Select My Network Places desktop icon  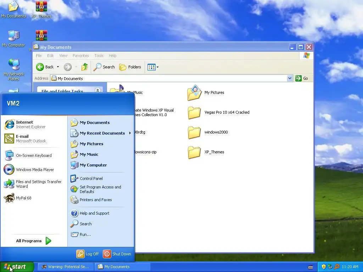point(13,69)
